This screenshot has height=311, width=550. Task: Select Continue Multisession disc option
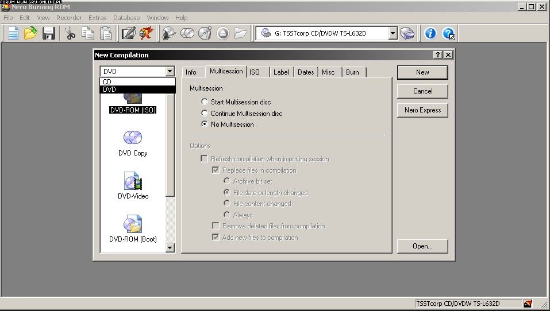(x=242, y=114)
